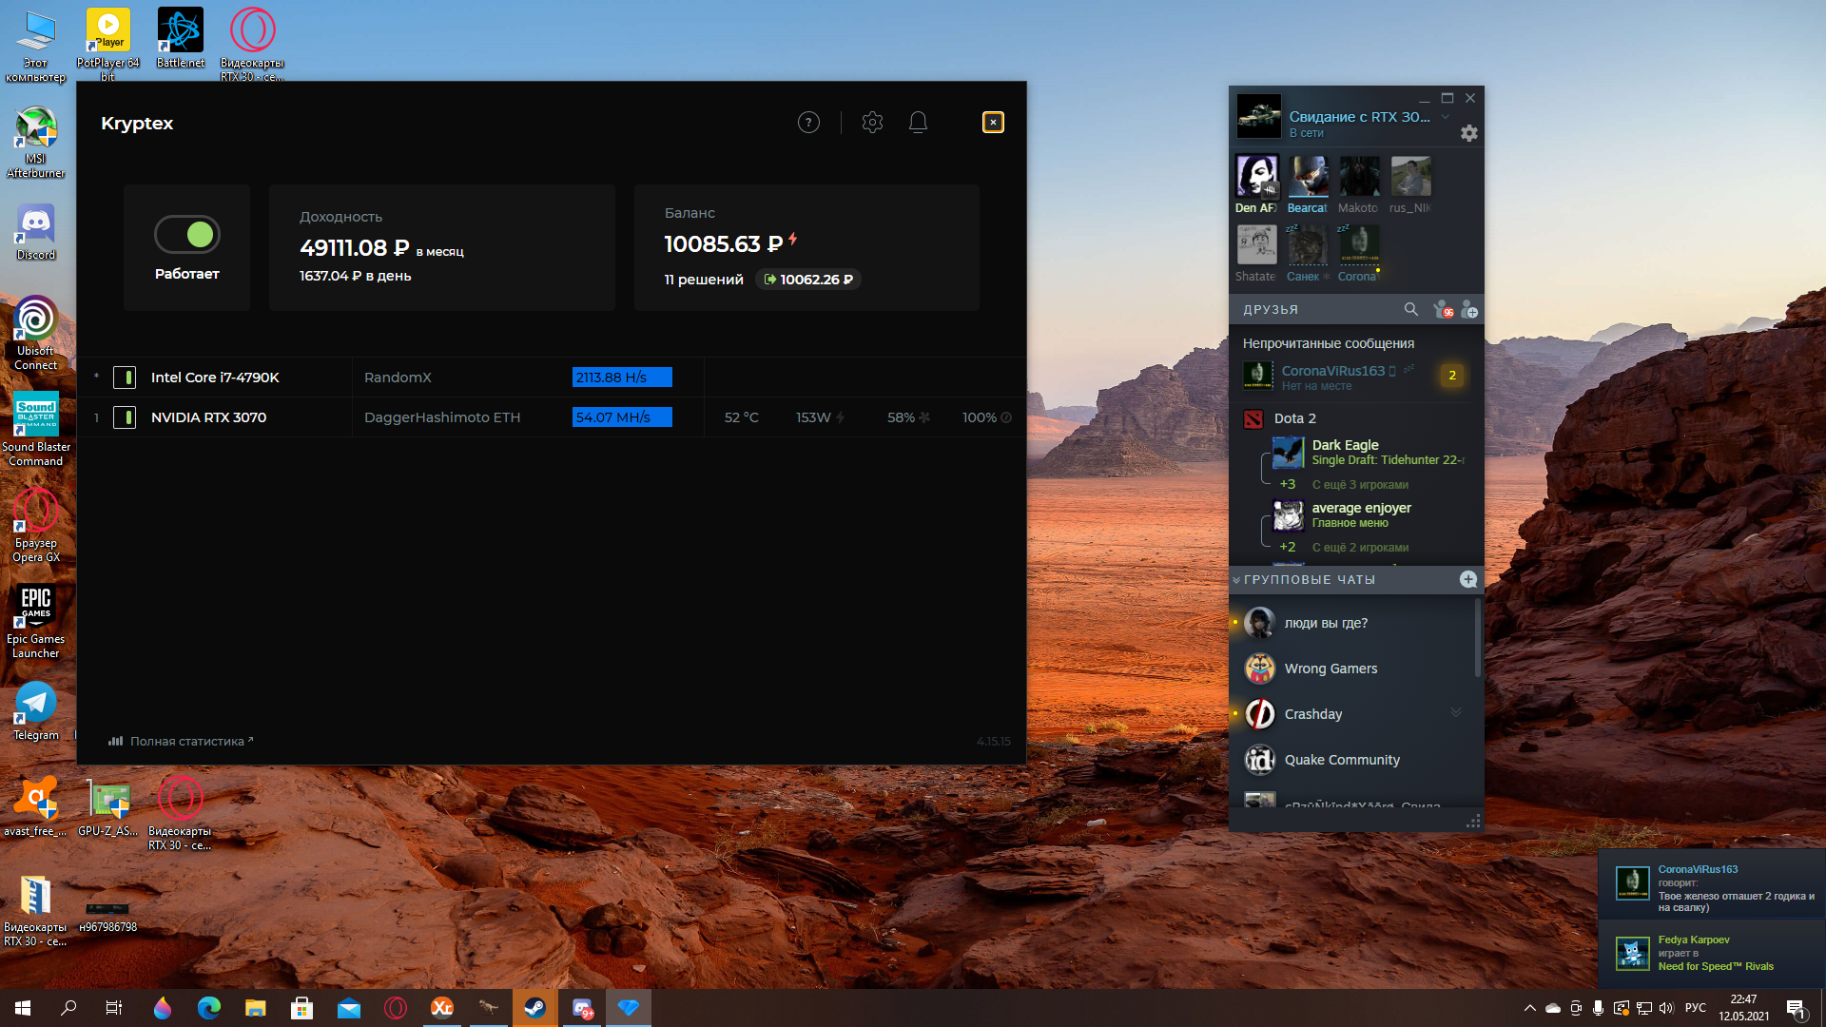Expand Crashday chat options chevron

point(1455,713)
